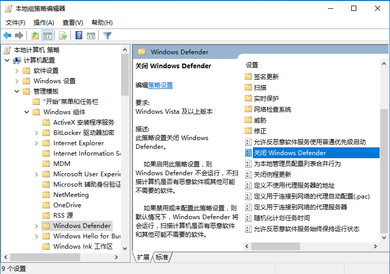Click the 设置 column header

(x=252, y=65)
